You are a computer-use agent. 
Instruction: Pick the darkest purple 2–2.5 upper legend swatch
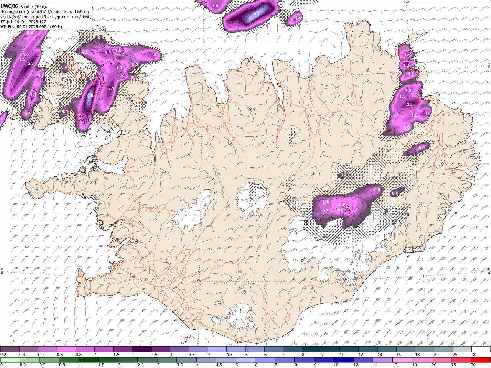(142, 349)
